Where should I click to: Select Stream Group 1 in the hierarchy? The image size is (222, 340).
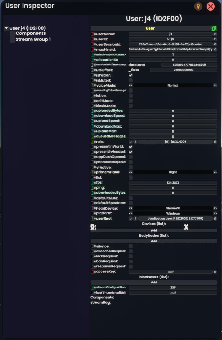pos(33,40)
